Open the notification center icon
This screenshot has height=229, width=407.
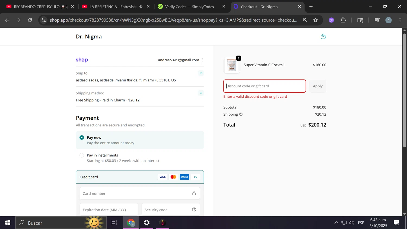[x=396, y=223]
